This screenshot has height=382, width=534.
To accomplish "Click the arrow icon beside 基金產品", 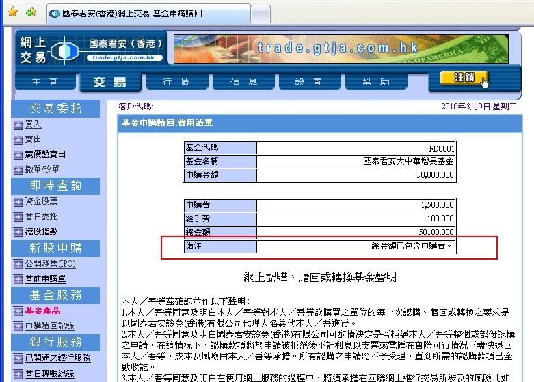I will 18,311.
